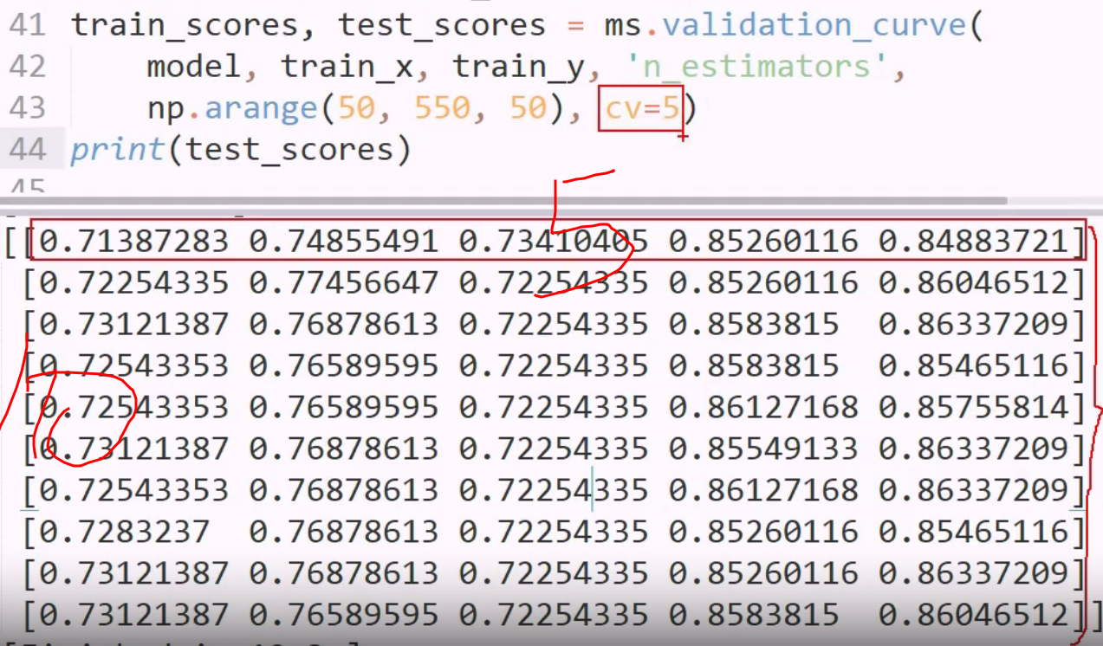Click line number 42 in the gutter
Viewport: 1103px width, 646px height.
pos(27,66)
